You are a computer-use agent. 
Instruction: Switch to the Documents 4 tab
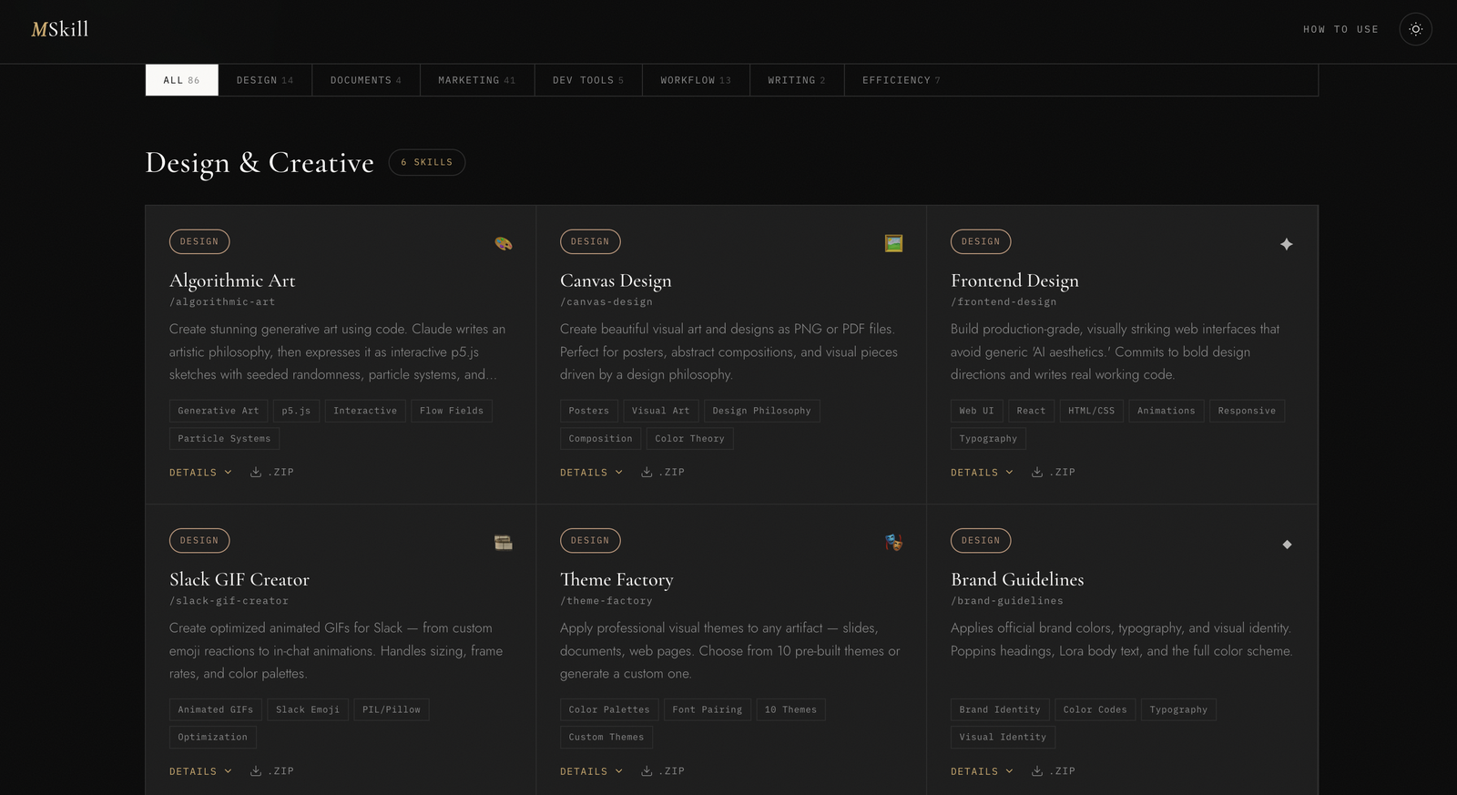click(x=366, y=80)
